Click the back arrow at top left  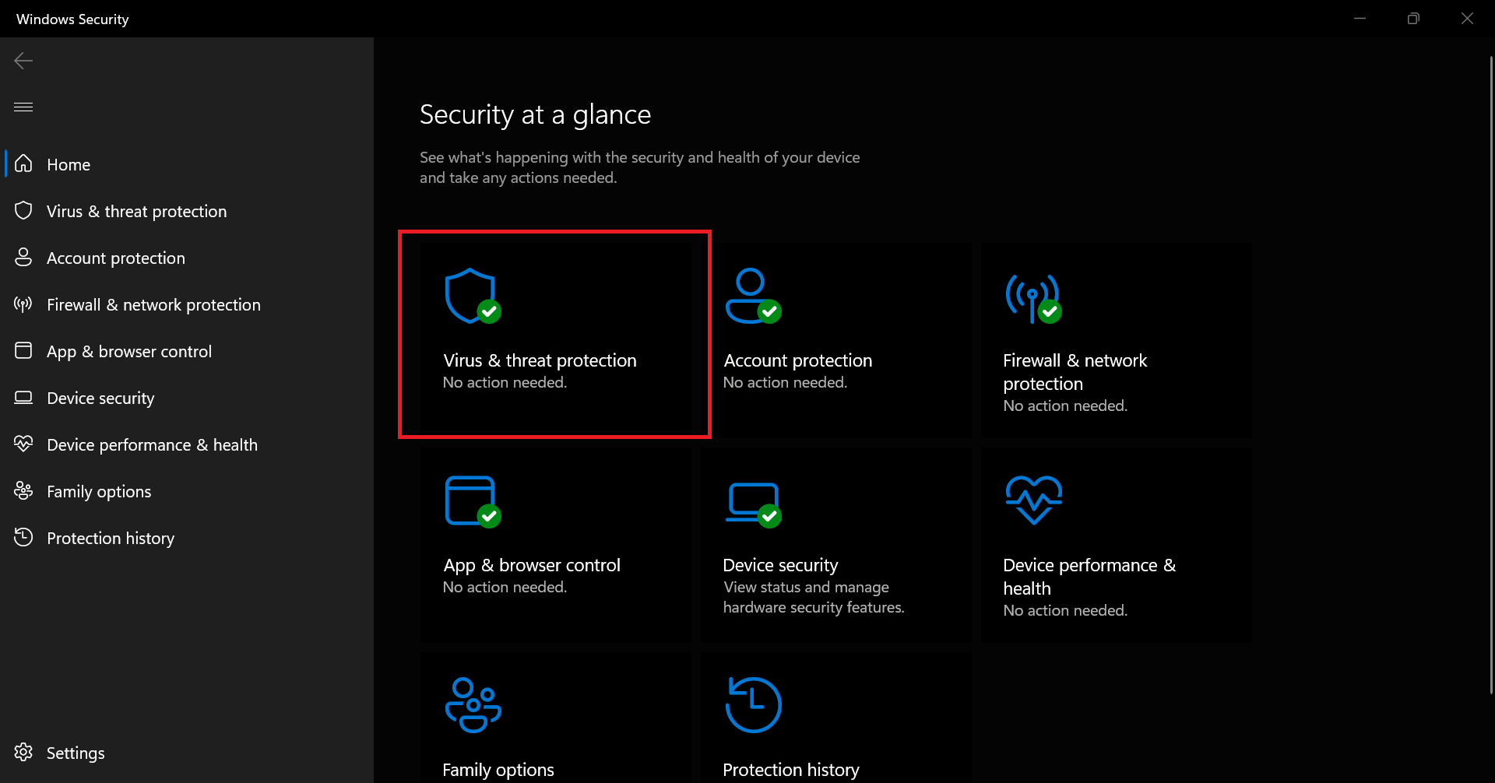click(23, 60)
